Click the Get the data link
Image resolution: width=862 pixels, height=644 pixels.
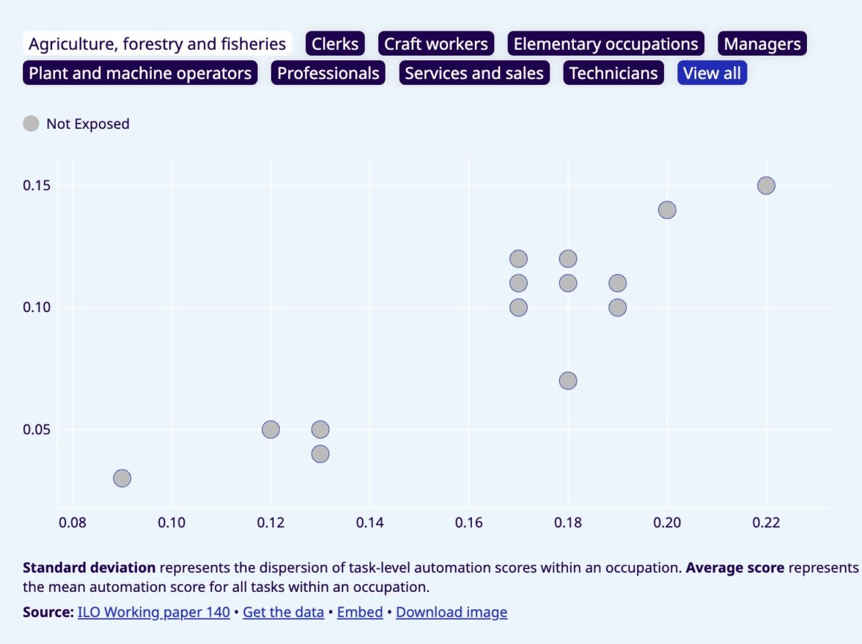click(283, 612)
